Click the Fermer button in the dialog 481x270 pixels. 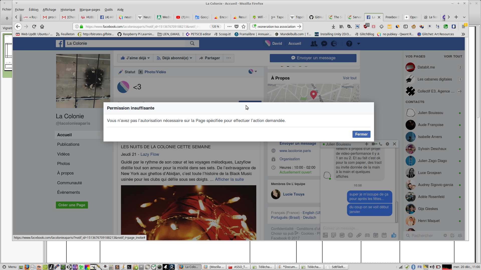coord(361,134)
